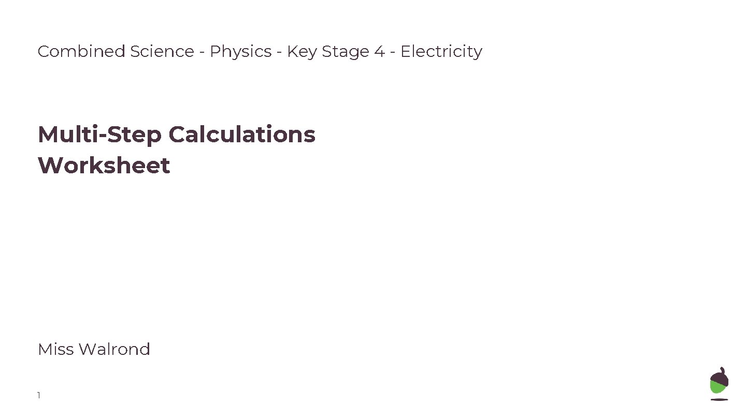Click the word "Calculations" in the title
The width and height of the screenshot is (746, 419).
coord(241,134)
